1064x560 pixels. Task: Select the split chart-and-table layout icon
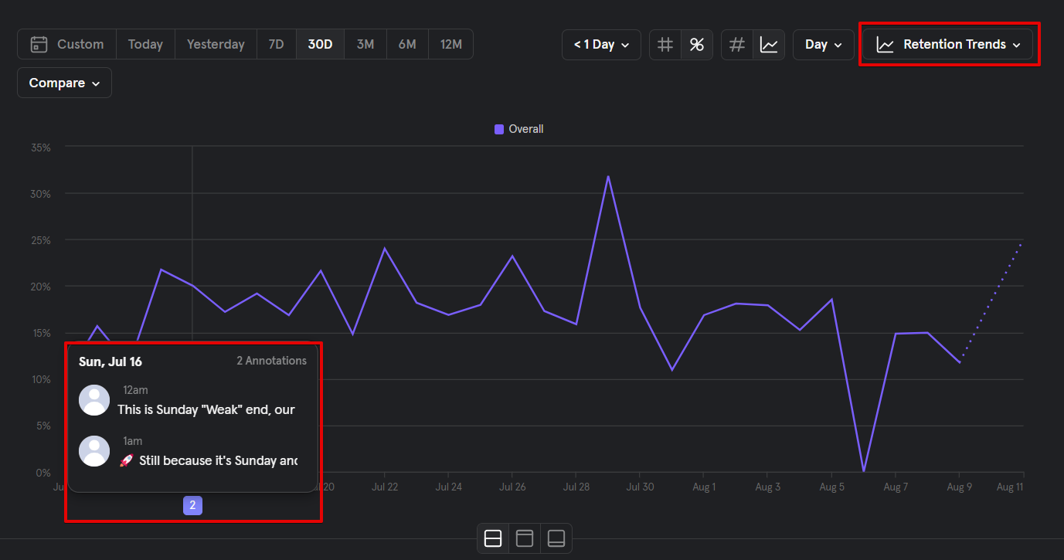[493, 538]
